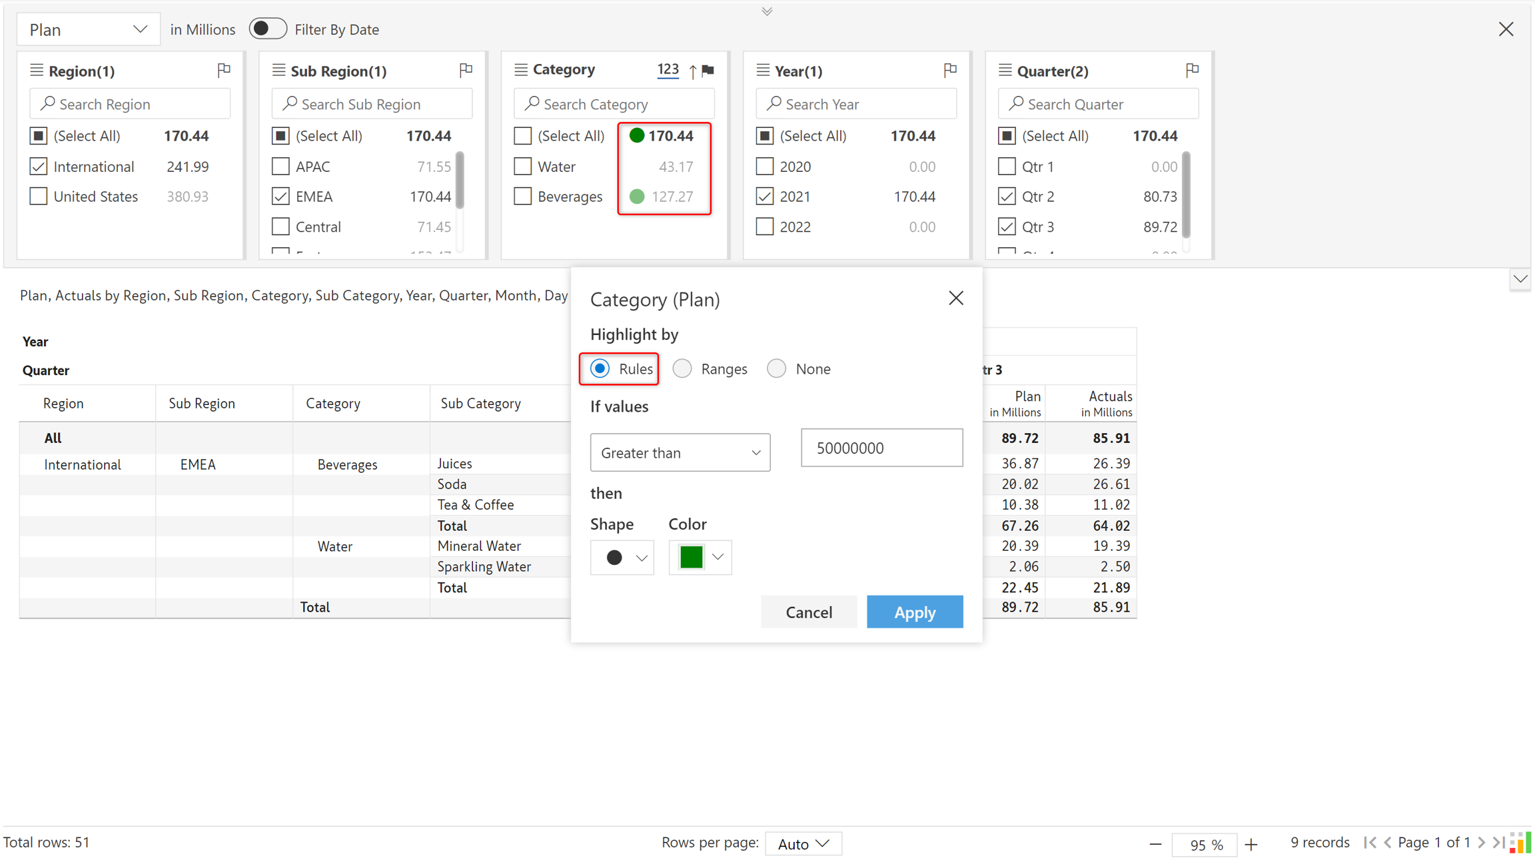Open the Greater than condition dropdown
1535x862 pixels.
click(x=680, y=453)
